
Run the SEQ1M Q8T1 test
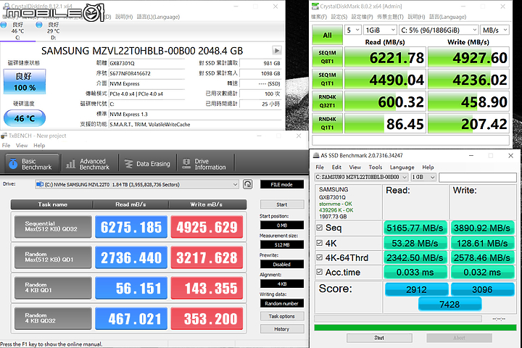tap(327, 57)
